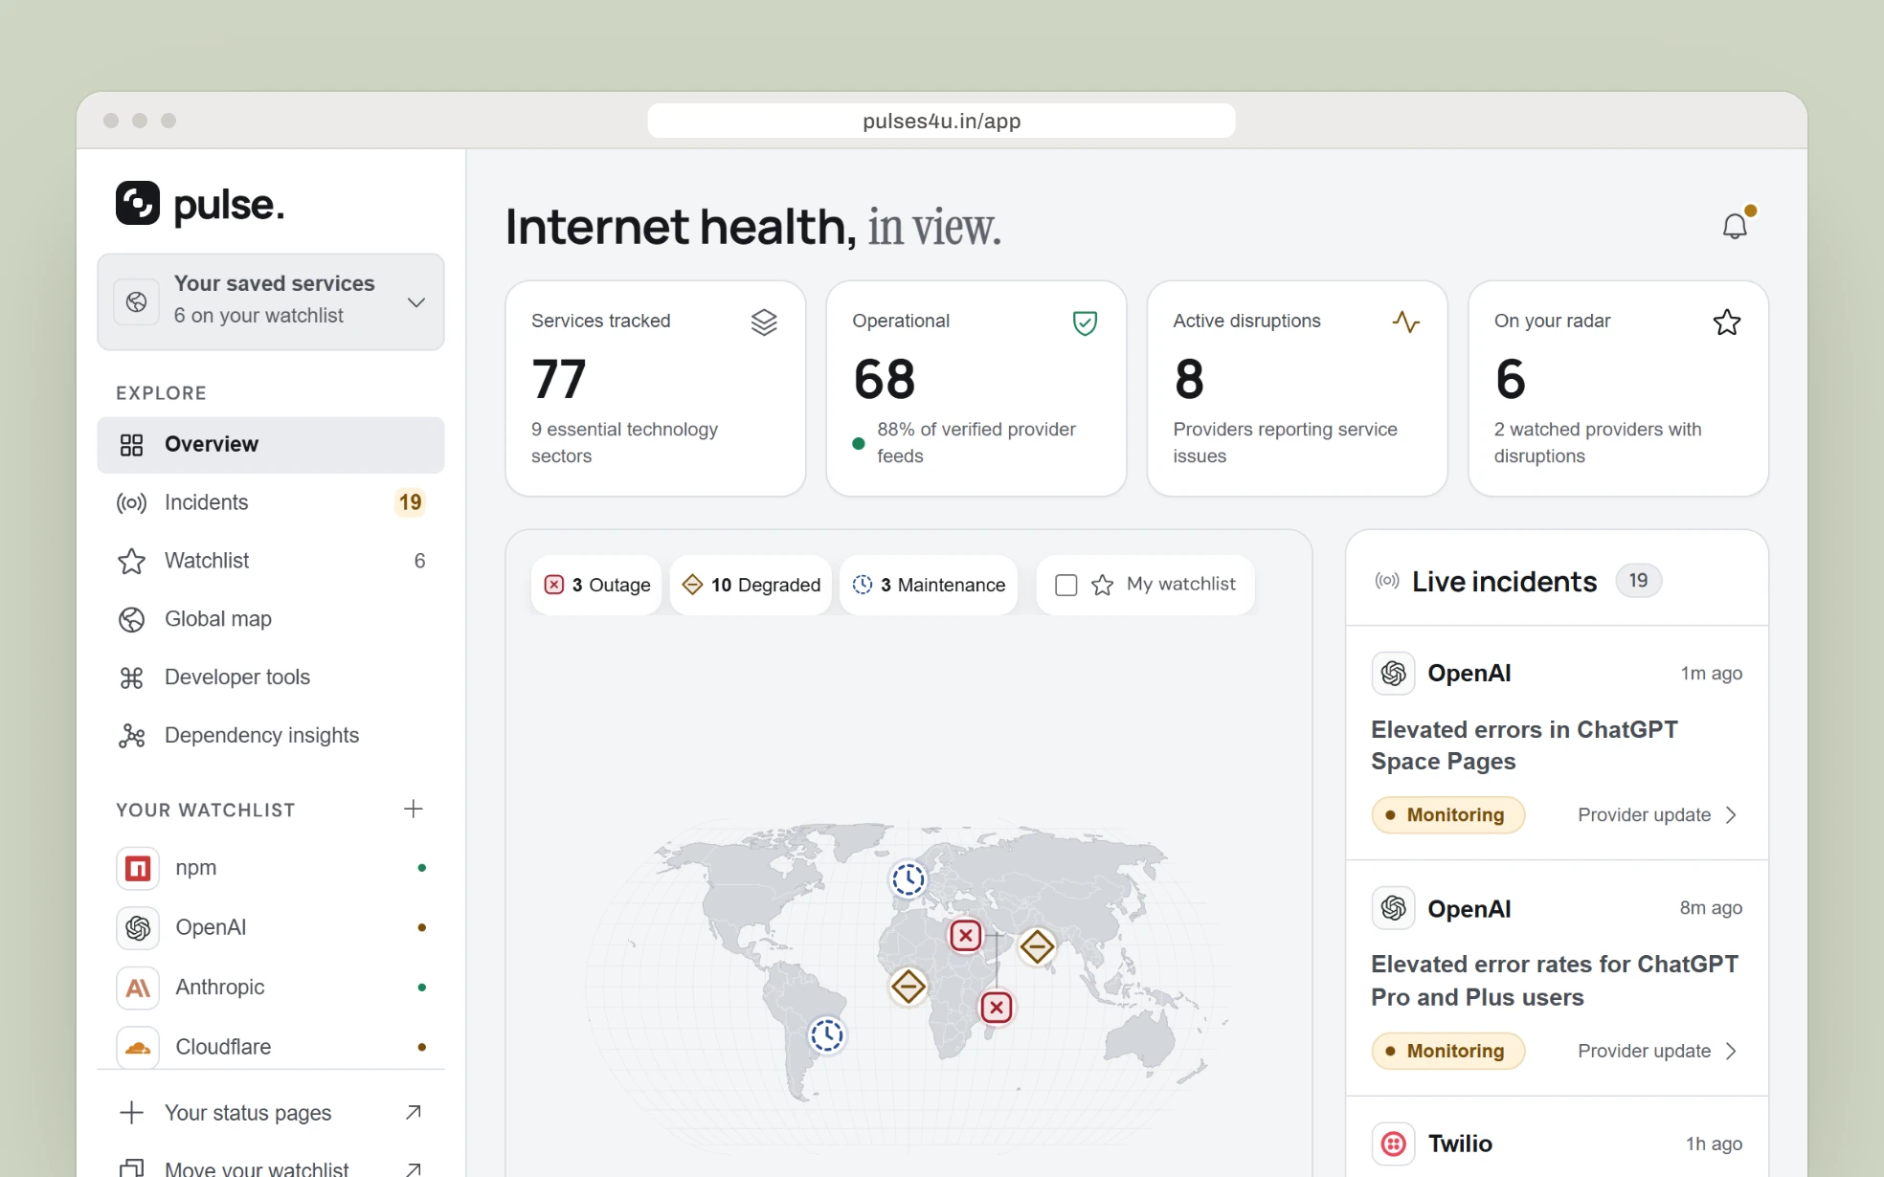Screen dimensions: 1884x1177
Task: Click the Incidents 19 count badge
Action: pyautogui.click(x=410, y=502)
